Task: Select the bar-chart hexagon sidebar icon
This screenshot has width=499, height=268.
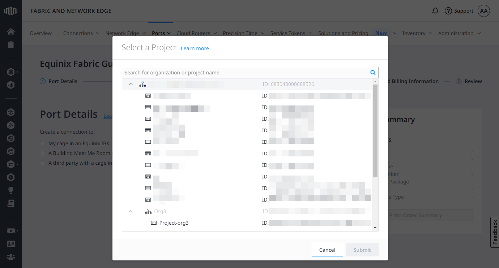Action: [11, 85]
